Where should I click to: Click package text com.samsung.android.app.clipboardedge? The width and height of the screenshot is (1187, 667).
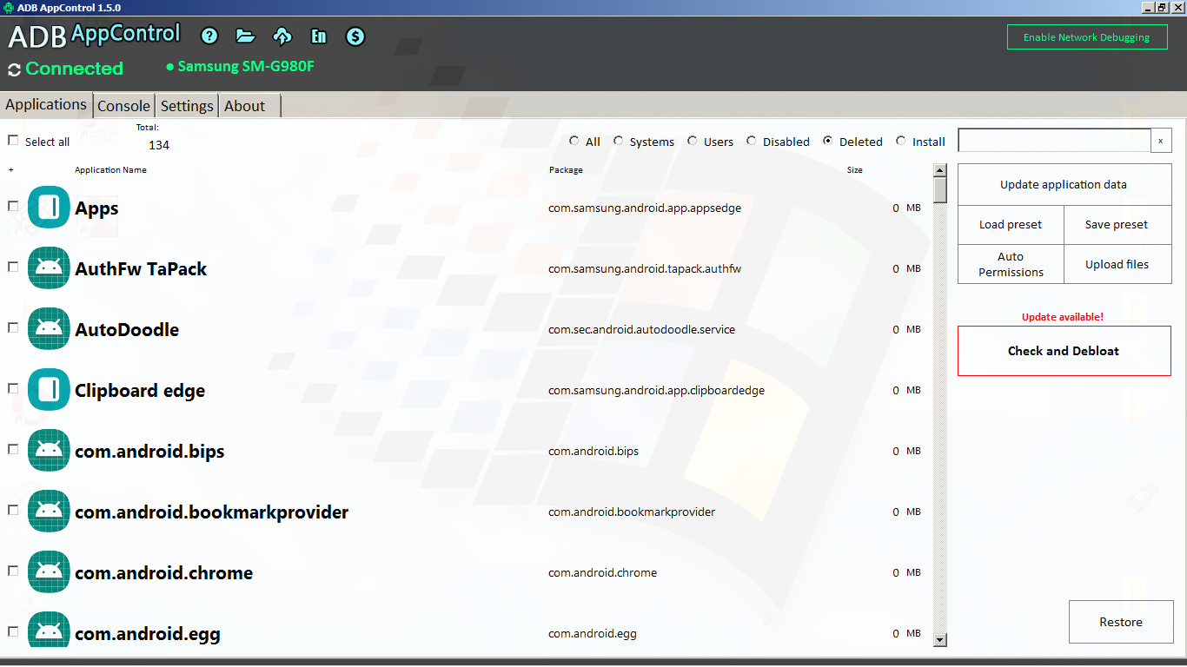pyautogui.click(x=656, y=391)
